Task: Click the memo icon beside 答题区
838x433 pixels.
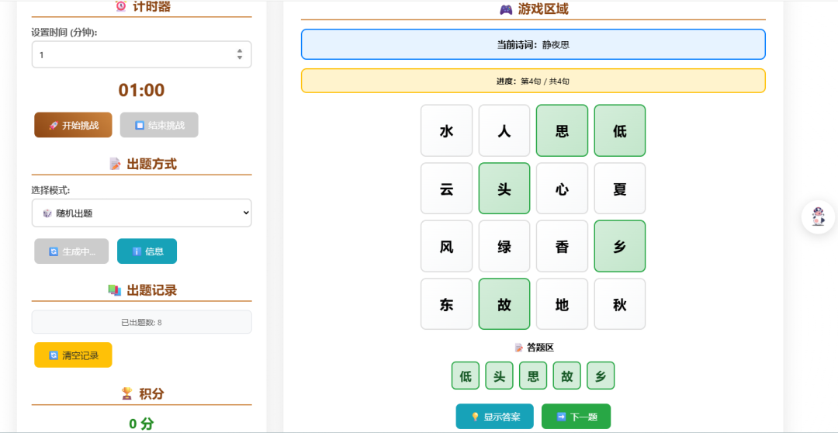Action: click(518, 348)
